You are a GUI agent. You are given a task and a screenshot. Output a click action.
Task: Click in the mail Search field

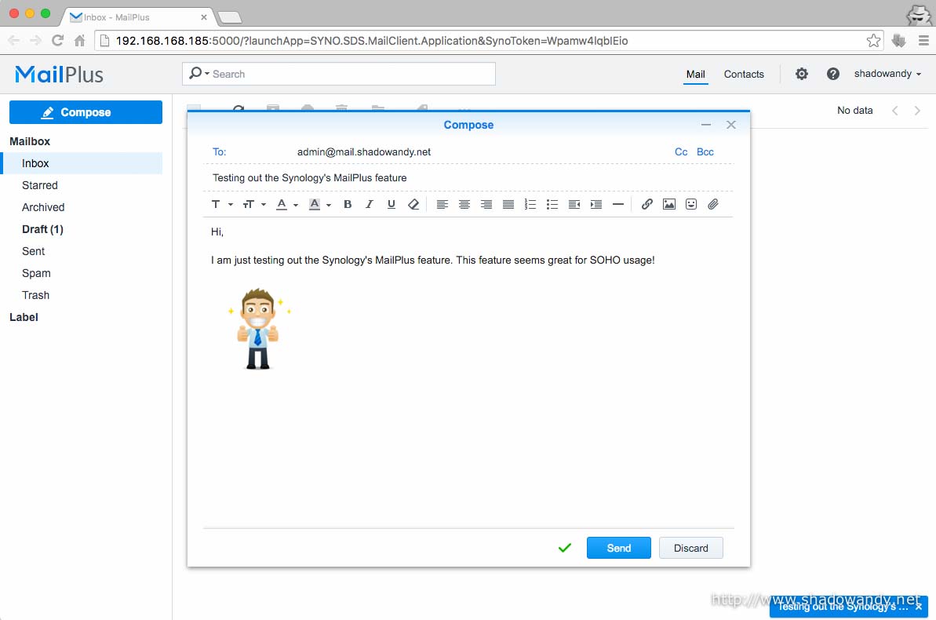345,74
